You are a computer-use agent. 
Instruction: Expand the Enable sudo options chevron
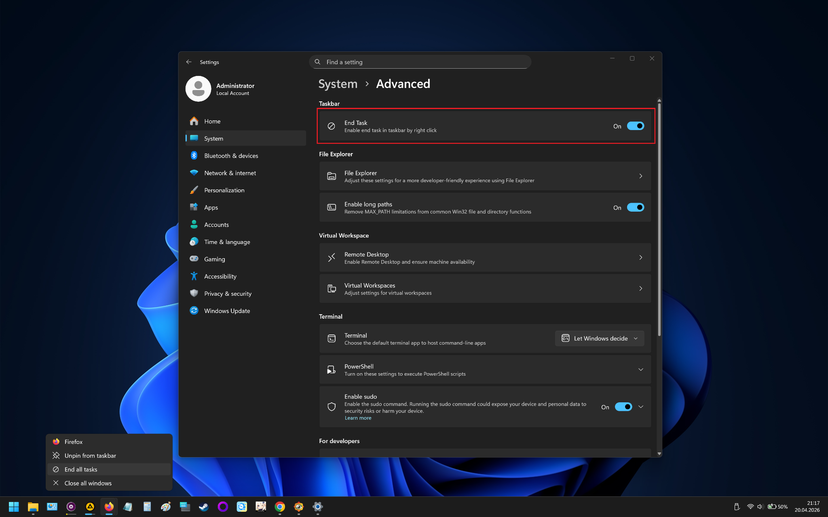(x=641, y=407)
